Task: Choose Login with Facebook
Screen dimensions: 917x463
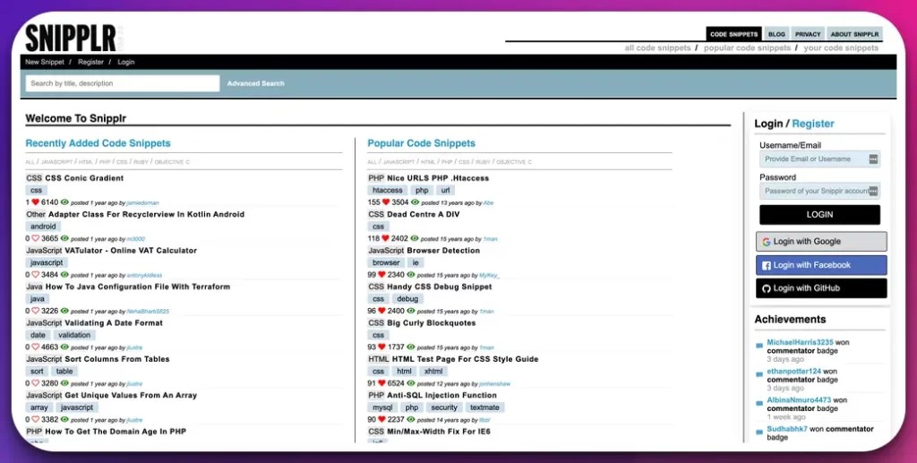Action: click(821, 265)
